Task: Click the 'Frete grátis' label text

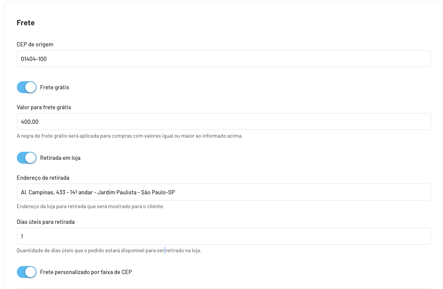Action: coord(54,87)
